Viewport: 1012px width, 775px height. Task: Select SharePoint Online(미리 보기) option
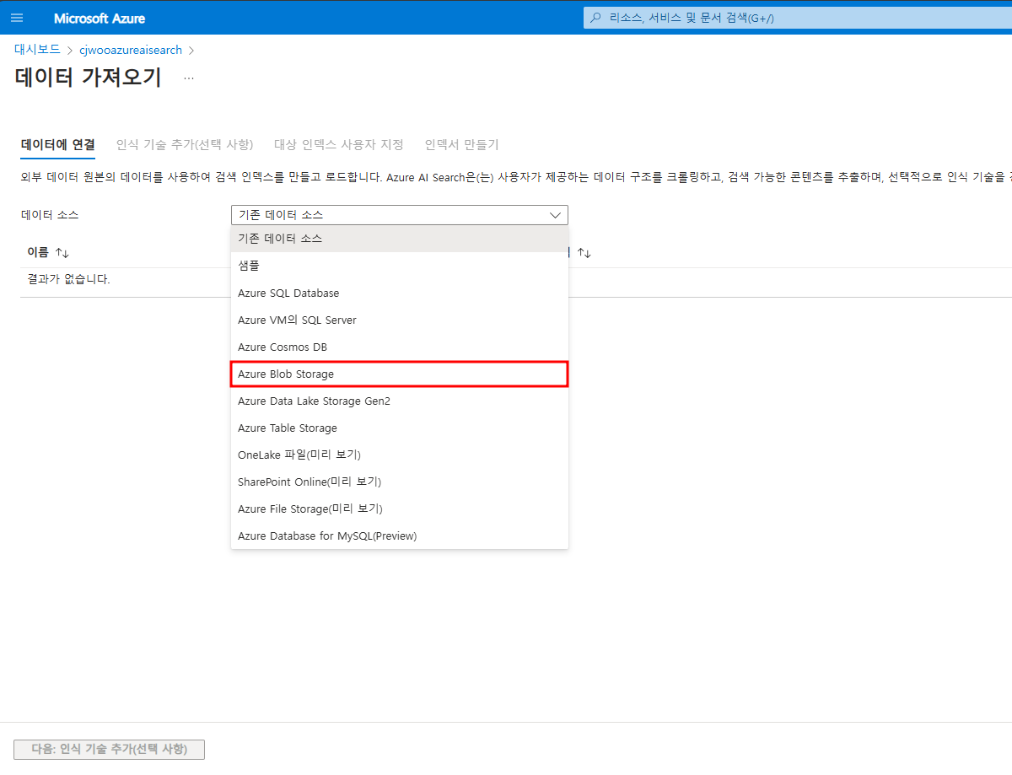point(400,482)
